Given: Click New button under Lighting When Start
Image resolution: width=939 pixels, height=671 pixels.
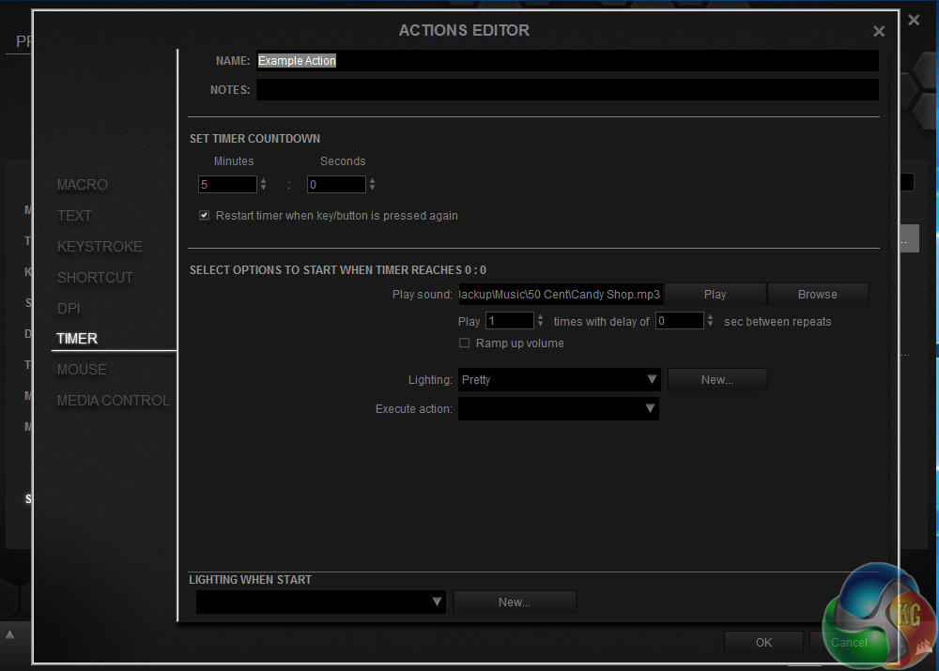Looking at the screenshot, I should coord(515,602).
